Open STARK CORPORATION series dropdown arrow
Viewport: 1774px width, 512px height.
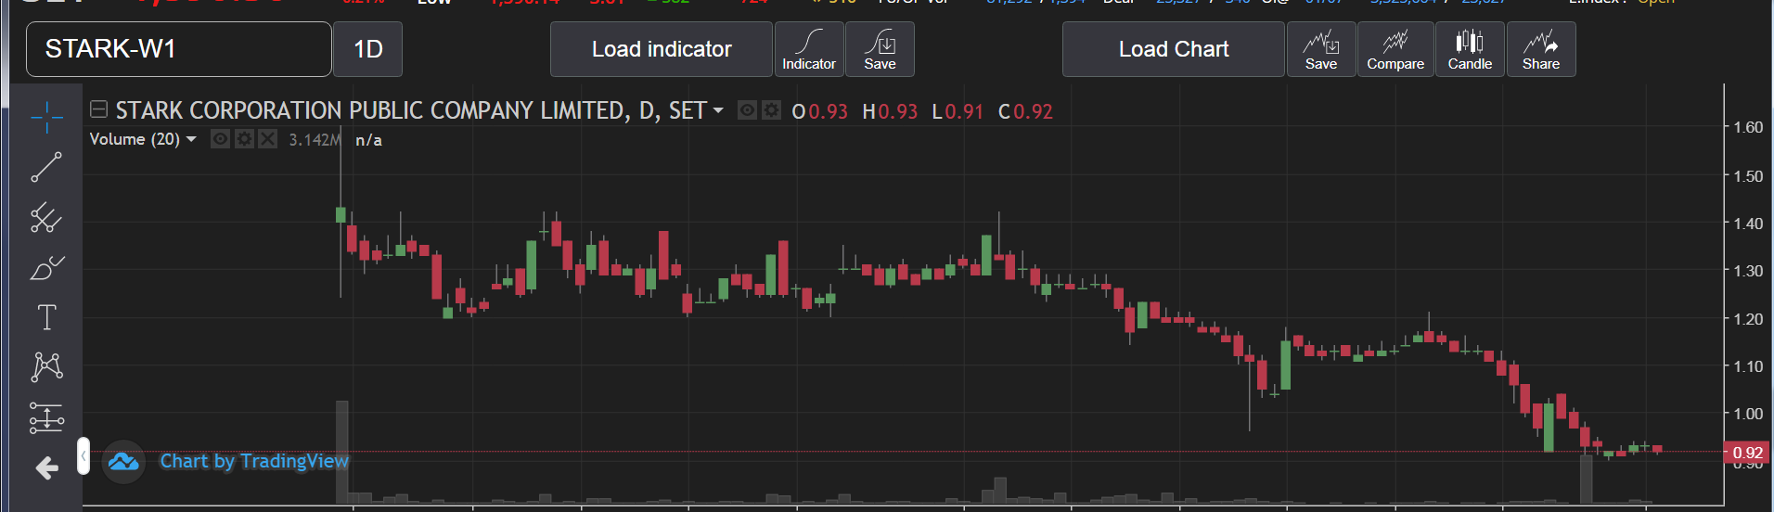pyautogui.click(x=718, y=110)
